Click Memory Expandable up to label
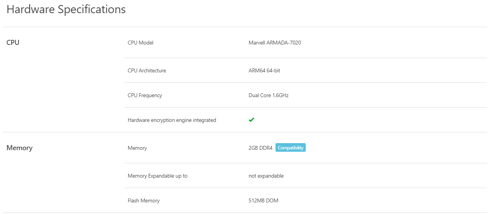The image size is (489, 214). point(157,176)
